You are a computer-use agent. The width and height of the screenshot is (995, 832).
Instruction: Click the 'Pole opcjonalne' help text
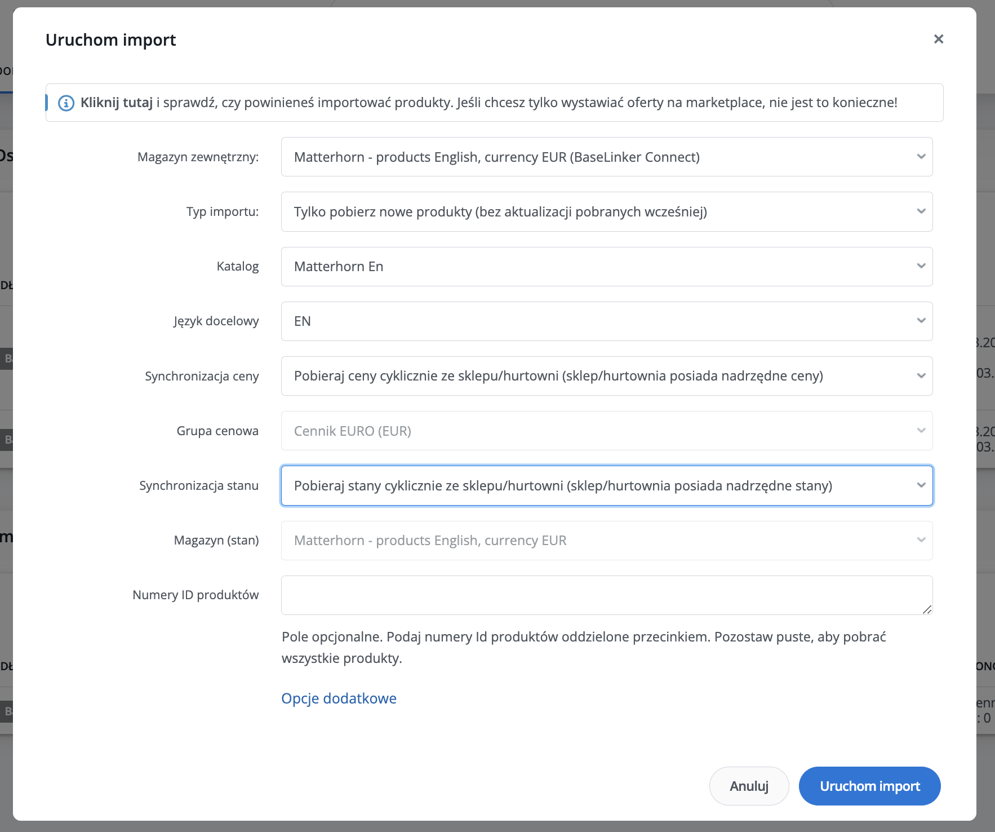tap(584, 647)
